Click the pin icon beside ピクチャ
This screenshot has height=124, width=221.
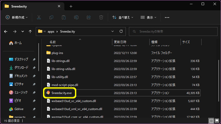coord(34,84)
